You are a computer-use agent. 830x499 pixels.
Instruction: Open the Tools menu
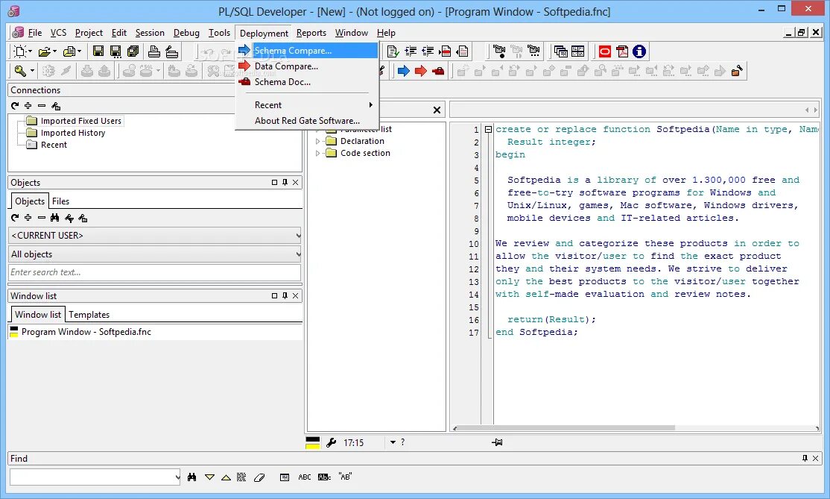pos(219,33)
